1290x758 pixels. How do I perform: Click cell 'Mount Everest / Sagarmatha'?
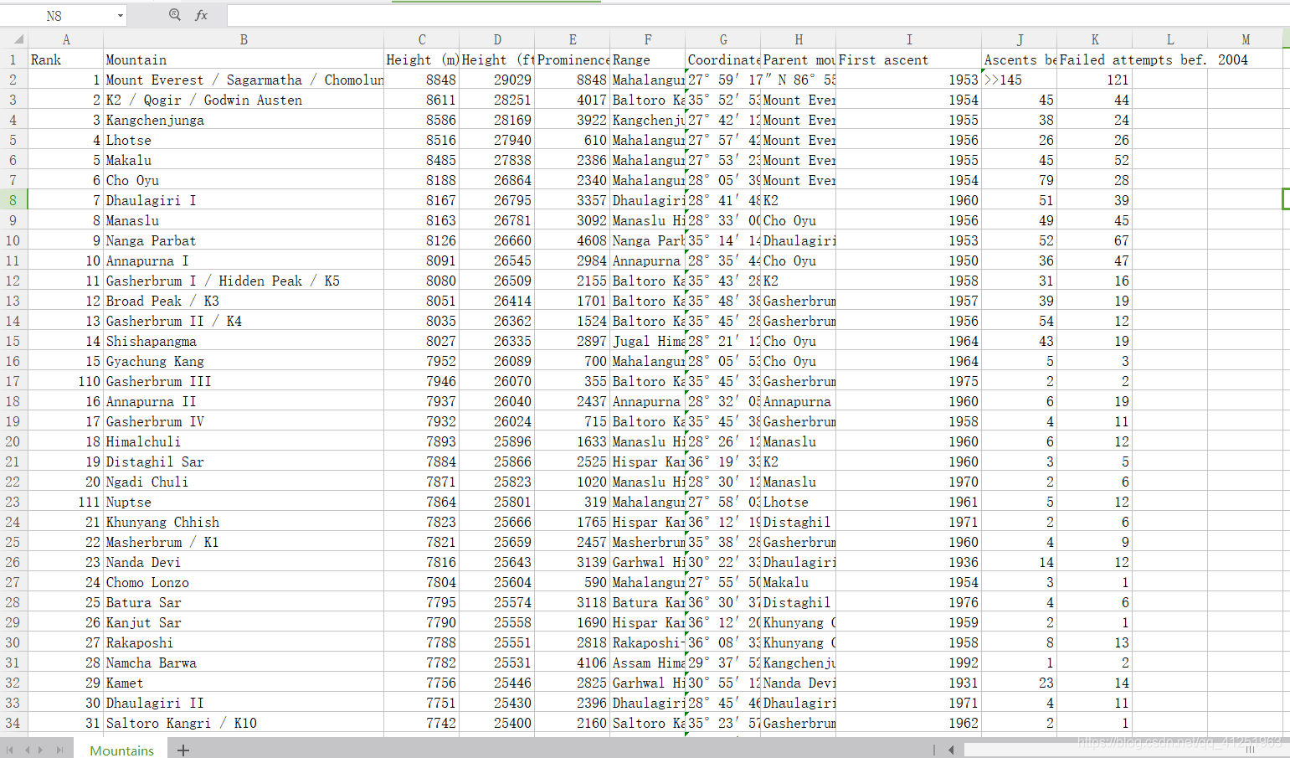point(244,80)
